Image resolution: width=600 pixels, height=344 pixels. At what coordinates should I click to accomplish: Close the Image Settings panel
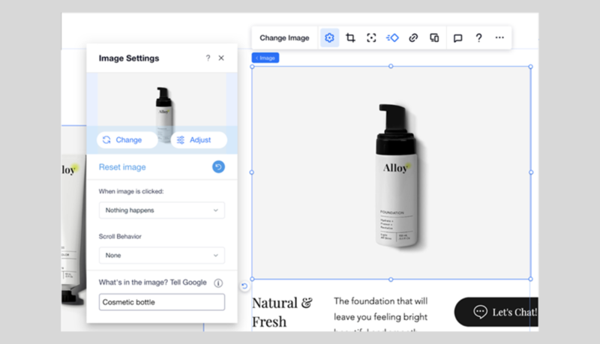point(221,58)
